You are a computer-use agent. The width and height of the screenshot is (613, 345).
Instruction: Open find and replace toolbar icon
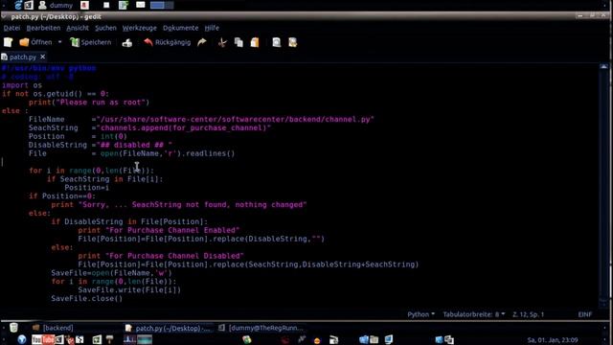tap(293, 42)
